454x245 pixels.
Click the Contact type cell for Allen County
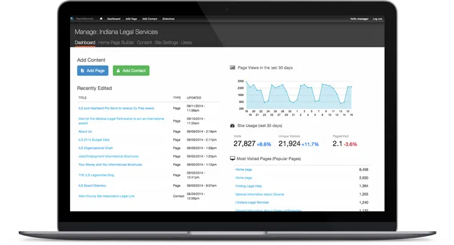tap(178, 196)
